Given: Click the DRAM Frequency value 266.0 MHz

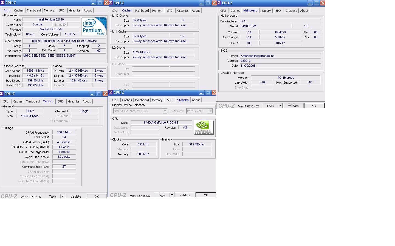Looking at the screenshot, I should (64, 132).
